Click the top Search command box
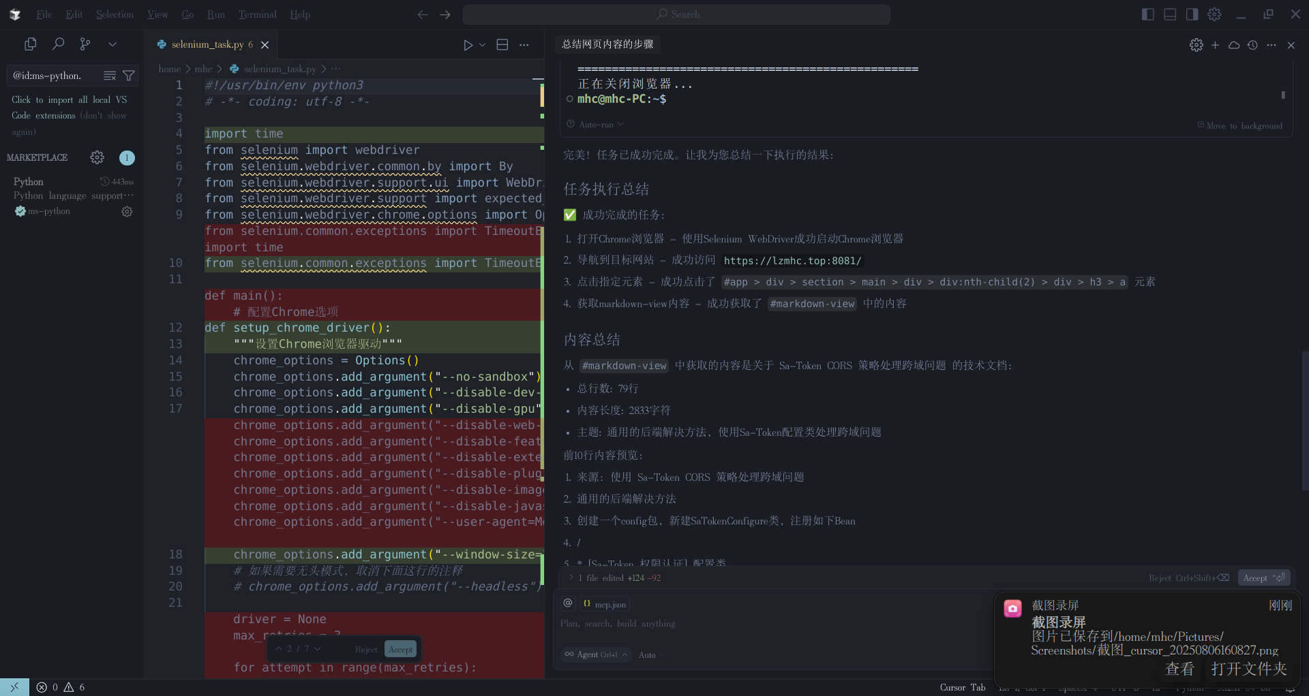The height and width of the screenshot is (696, 1309). pyautogui.click(x=676, y=14)
